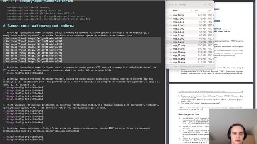This screenshot has height=144, width=257.
Task: Click paragraph 5 about Packet Tracer симуляции
Action: tap(76, 130)
